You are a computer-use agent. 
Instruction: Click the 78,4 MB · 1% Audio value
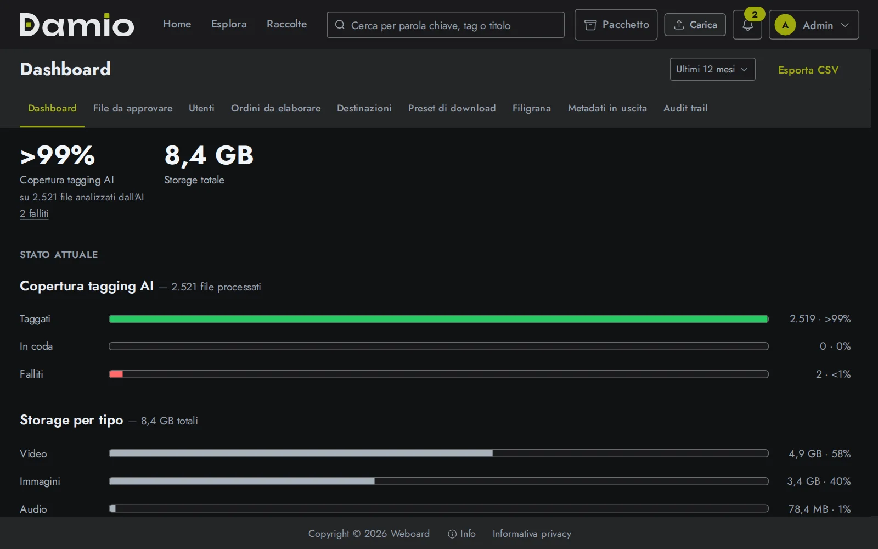coord(820,509)
